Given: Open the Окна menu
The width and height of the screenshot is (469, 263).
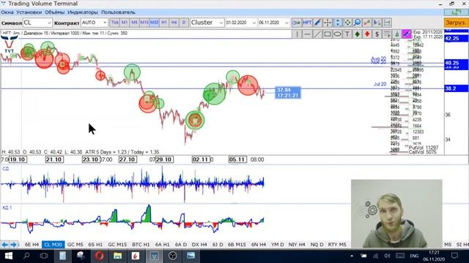Looking at the screenshot, I should [7, 12].
